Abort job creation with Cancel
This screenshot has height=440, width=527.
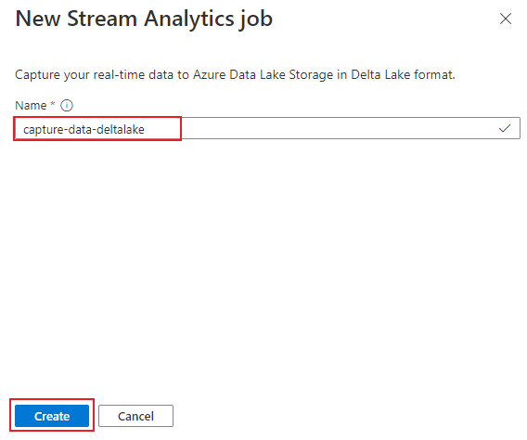pos(135,416)
